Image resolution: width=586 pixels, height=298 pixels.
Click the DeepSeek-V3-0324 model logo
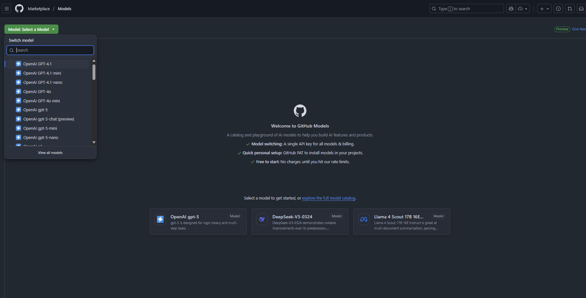[x=262, y=219]
